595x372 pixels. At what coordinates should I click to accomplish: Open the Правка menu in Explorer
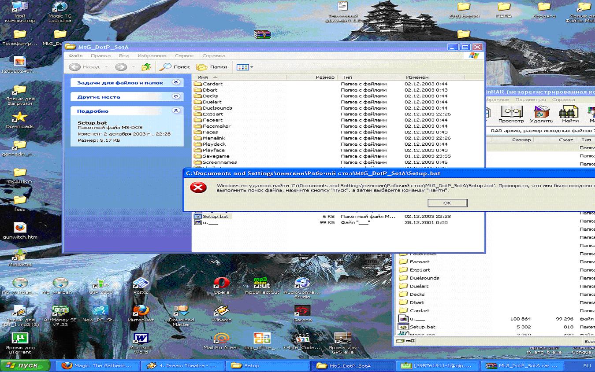[100, 55]
